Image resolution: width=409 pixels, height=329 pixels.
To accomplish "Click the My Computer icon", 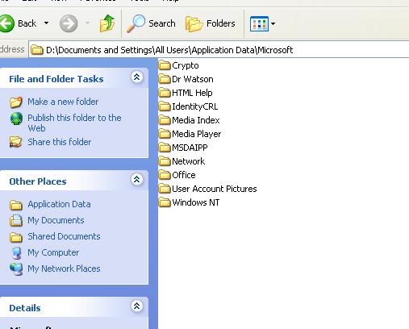I will 16,253.
